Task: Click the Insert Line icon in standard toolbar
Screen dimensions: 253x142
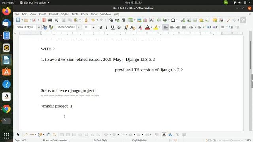Action: 228,20
